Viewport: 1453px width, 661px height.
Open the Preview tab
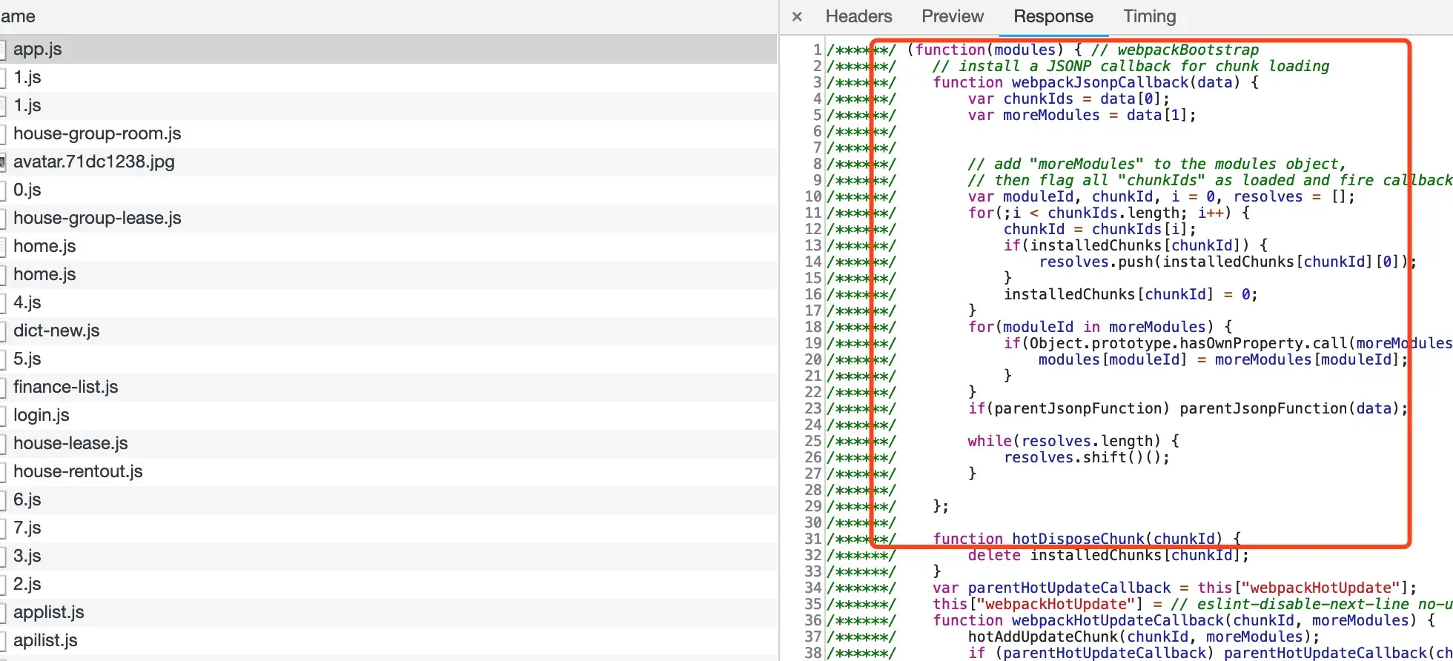coord(953,16)
